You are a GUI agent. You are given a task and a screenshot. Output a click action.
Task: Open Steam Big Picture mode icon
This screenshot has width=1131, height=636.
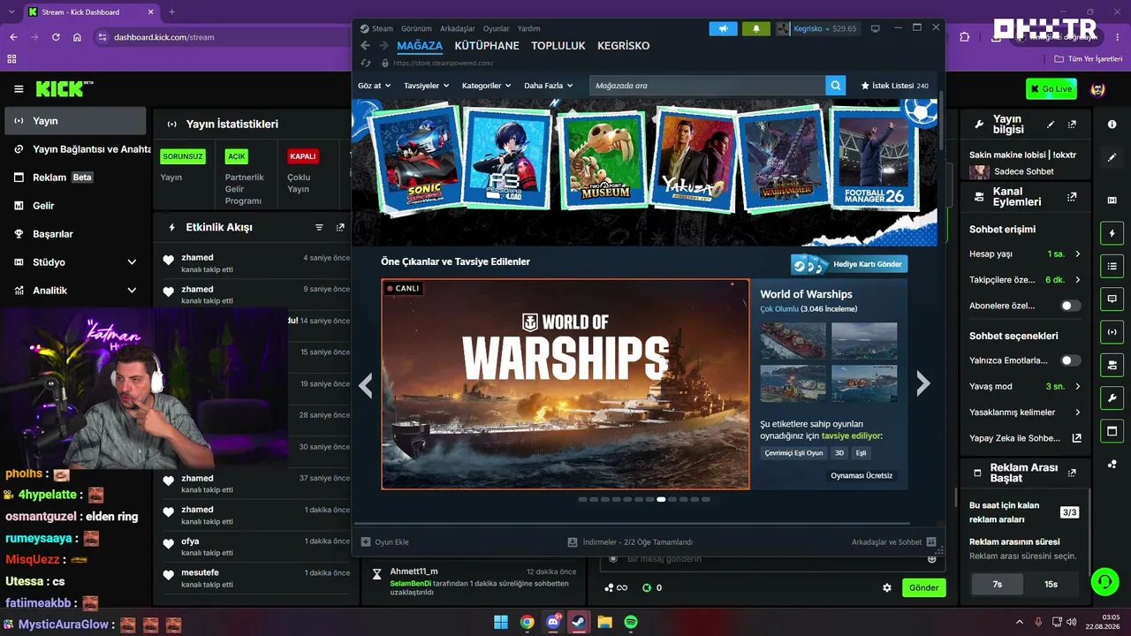pos(876,28)
